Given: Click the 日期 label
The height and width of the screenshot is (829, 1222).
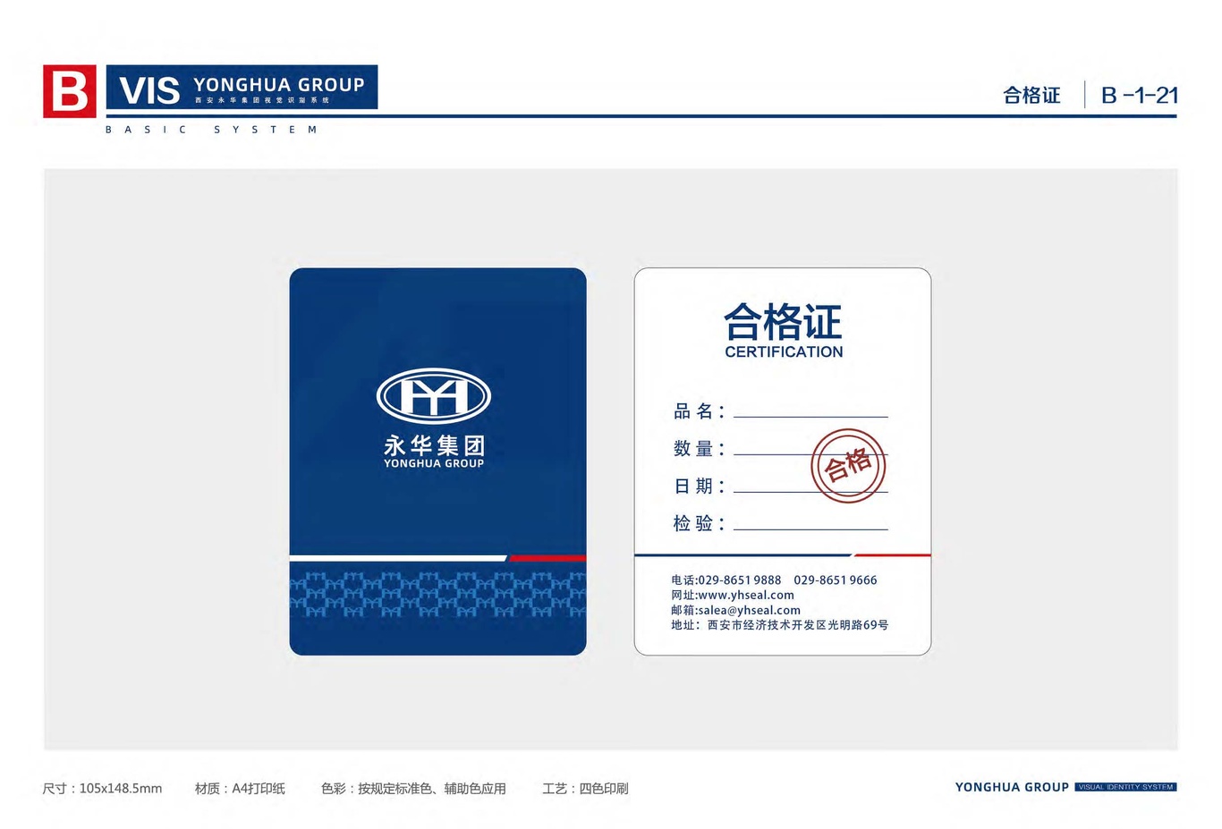Looking at the screenshot, I should (698, 486).
